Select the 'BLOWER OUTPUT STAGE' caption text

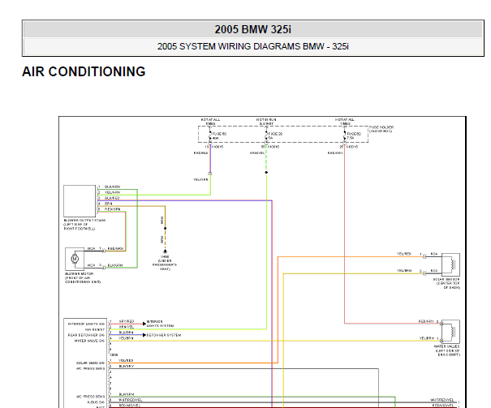point(84,221)
